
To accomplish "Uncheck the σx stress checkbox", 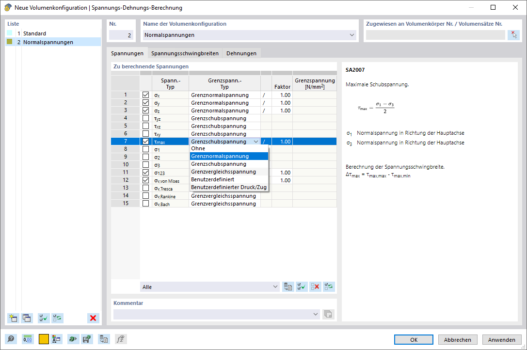I will 145,95.
